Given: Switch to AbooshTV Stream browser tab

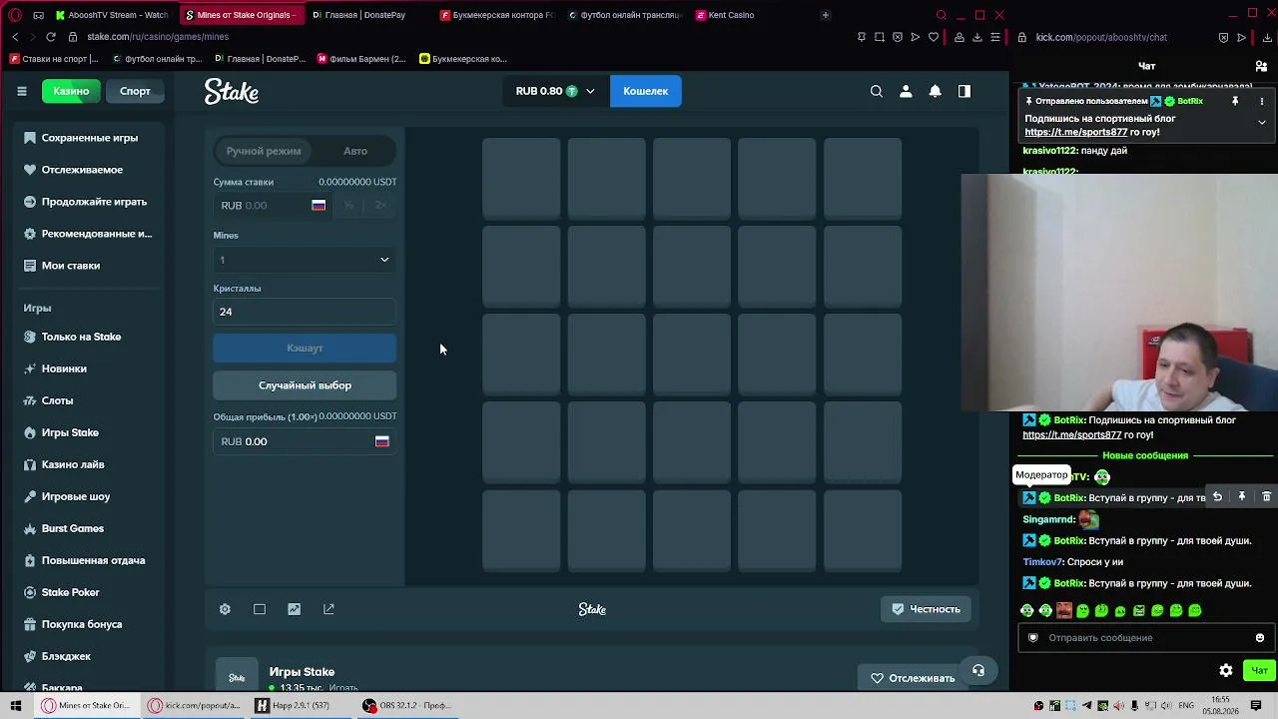Looking at the screenshot, I should click(x=112, y=15).
